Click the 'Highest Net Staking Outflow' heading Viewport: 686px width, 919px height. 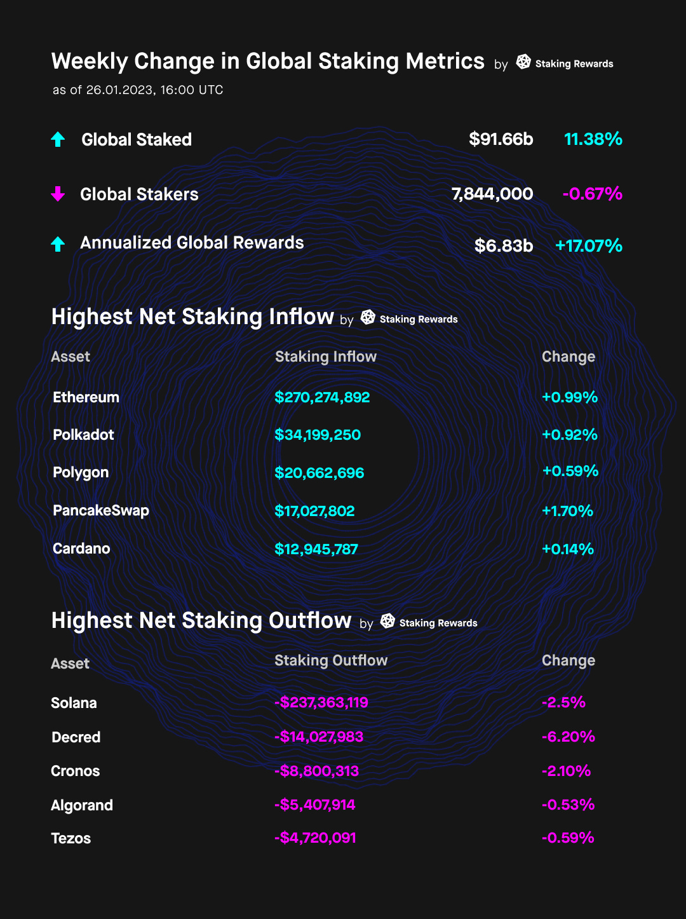pyautogui.click(x=201, y=620)
